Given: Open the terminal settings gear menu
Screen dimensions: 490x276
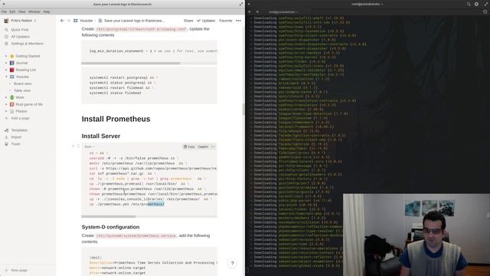Looking at the screenshot, I should coord(476,4).
